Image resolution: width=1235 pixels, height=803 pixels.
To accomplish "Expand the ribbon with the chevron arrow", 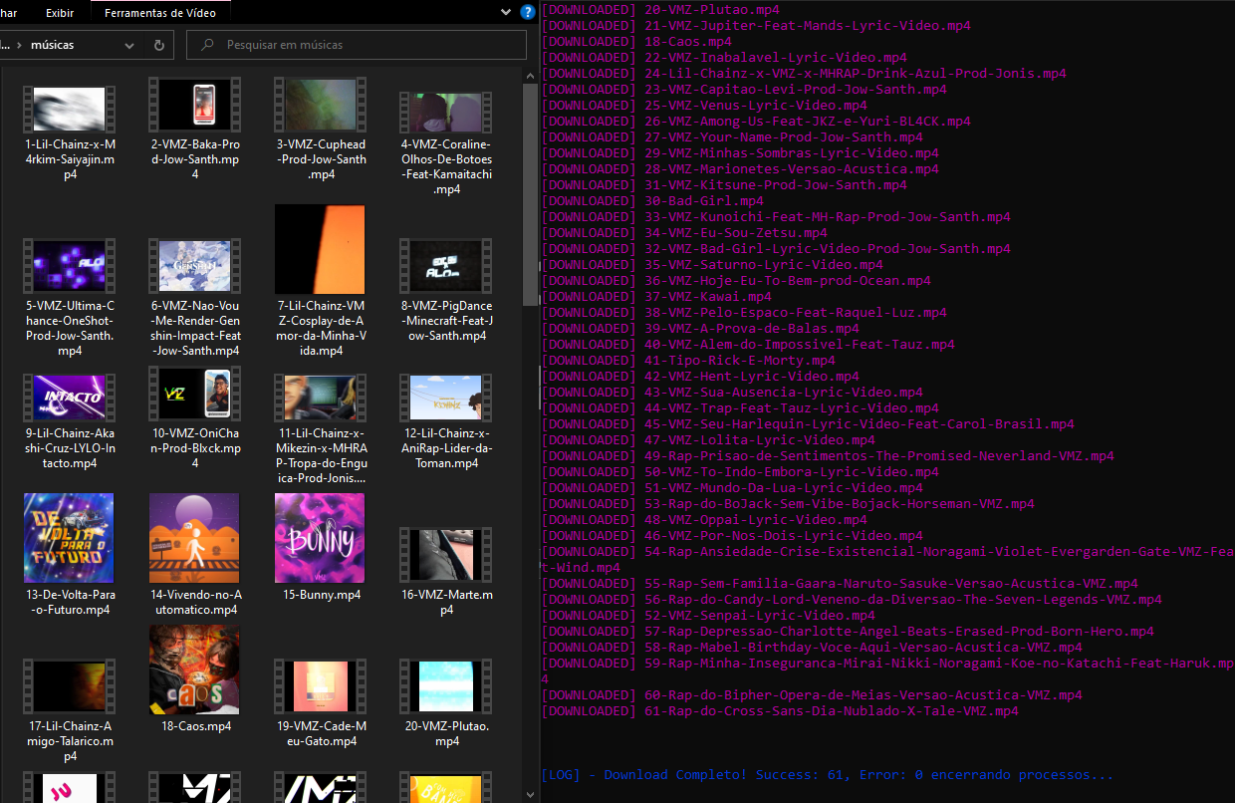I will coord(506,12).
